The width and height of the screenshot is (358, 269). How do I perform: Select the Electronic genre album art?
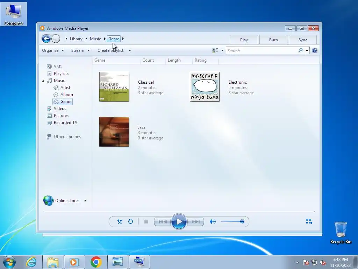tap(205, 87)
